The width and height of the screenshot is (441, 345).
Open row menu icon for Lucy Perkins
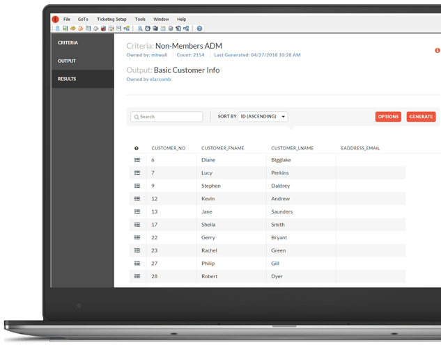(x=137, y=172)
